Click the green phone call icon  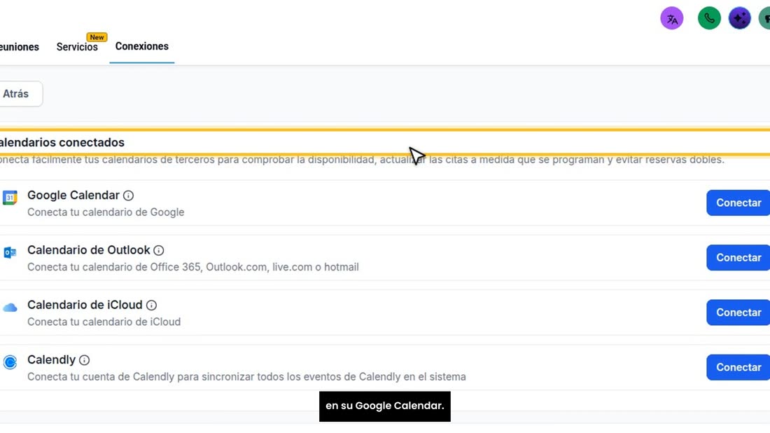click(709, 19)
